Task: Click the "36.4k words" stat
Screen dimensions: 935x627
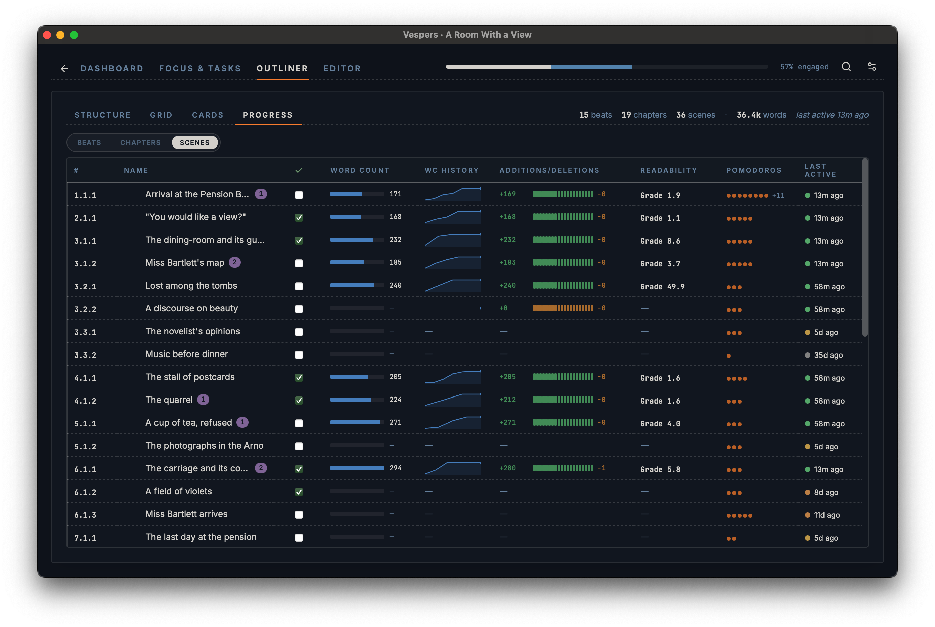Action: (761, 115)
